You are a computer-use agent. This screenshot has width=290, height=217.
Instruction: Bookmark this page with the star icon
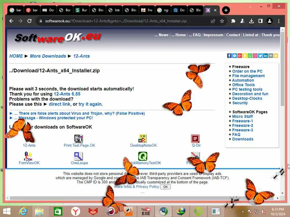pyautogui.click(x=222, y=21)
